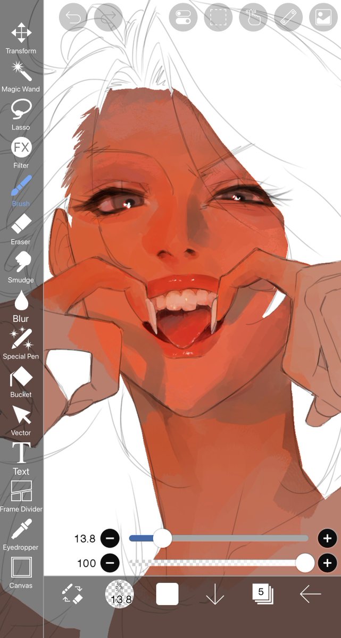Screen dimensions: 341x638
Task: Increase opacity with plus button
Action: click(328, 563)
